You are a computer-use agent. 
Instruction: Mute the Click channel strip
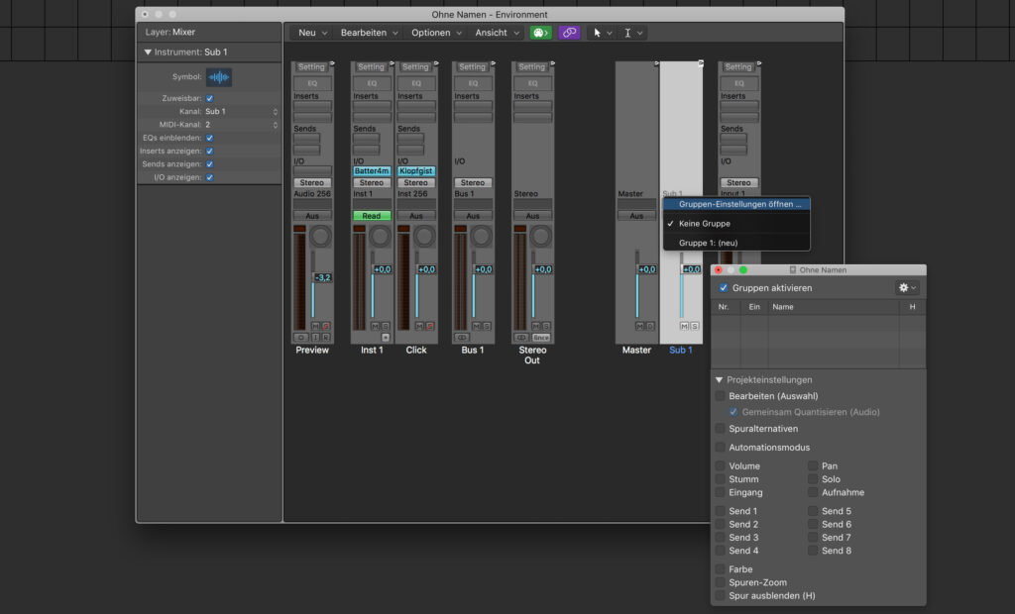[x=419, y=326]
